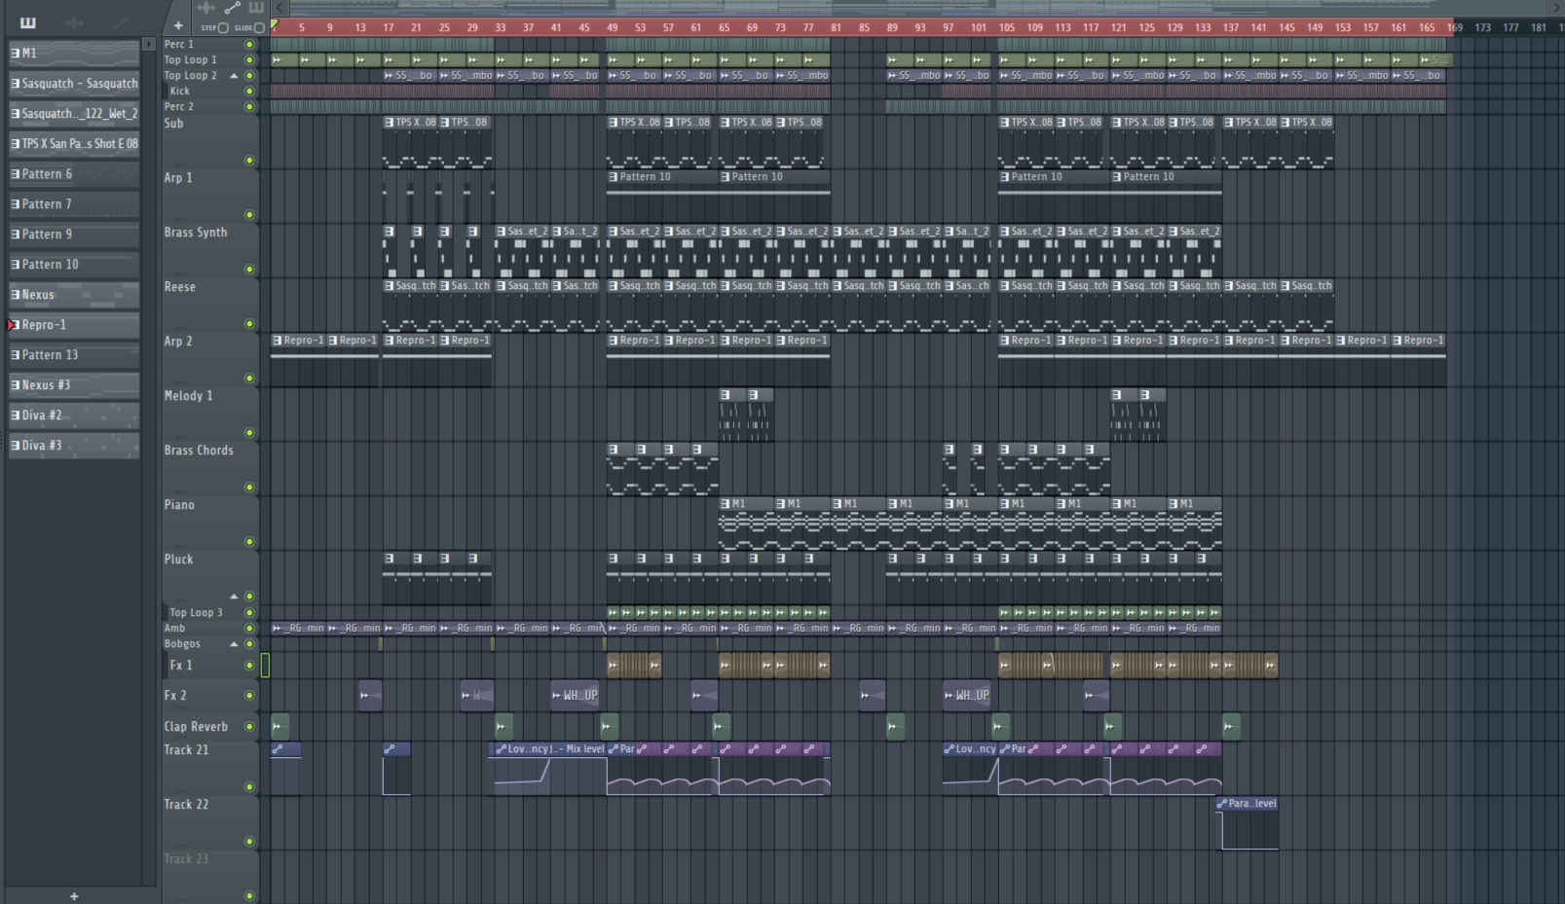Select the pattern clip focus icon above SLIDE
This screenshot has height=904, width=1565.
256,8
